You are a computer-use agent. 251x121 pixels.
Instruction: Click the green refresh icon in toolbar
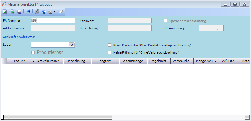5,12
